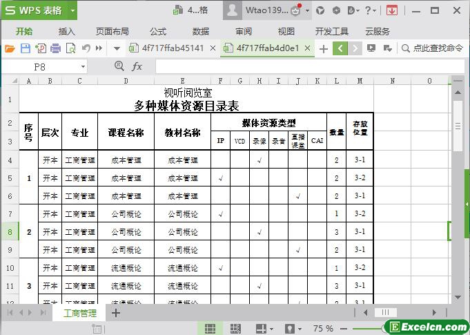Open Print Preview icon
470x335 pixels.
click(x=70, y=48)
